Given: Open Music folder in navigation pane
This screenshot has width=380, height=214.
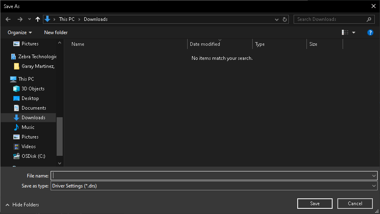Looking at the screenshot, I should point(28,127).
